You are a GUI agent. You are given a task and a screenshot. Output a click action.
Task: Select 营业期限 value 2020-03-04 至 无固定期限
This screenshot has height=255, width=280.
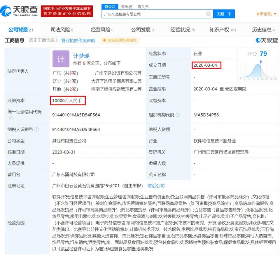coord(220,89)
